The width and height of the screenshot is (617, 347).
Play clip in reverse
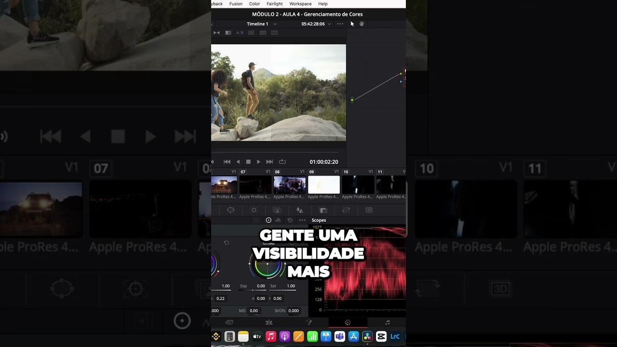(x=238, y=162)
